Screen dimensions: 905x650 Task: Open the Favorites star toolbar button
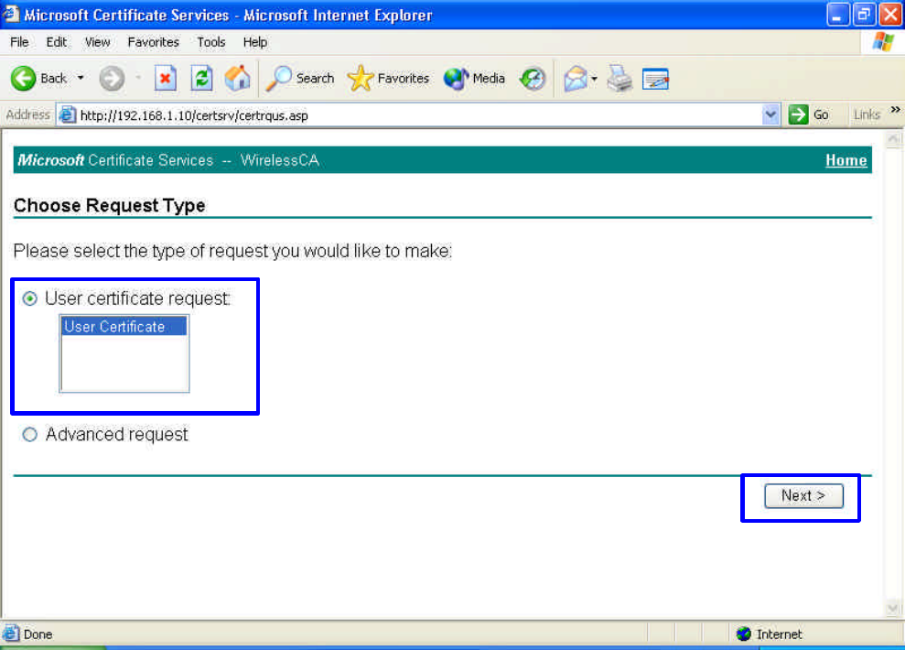pos(388,79)
